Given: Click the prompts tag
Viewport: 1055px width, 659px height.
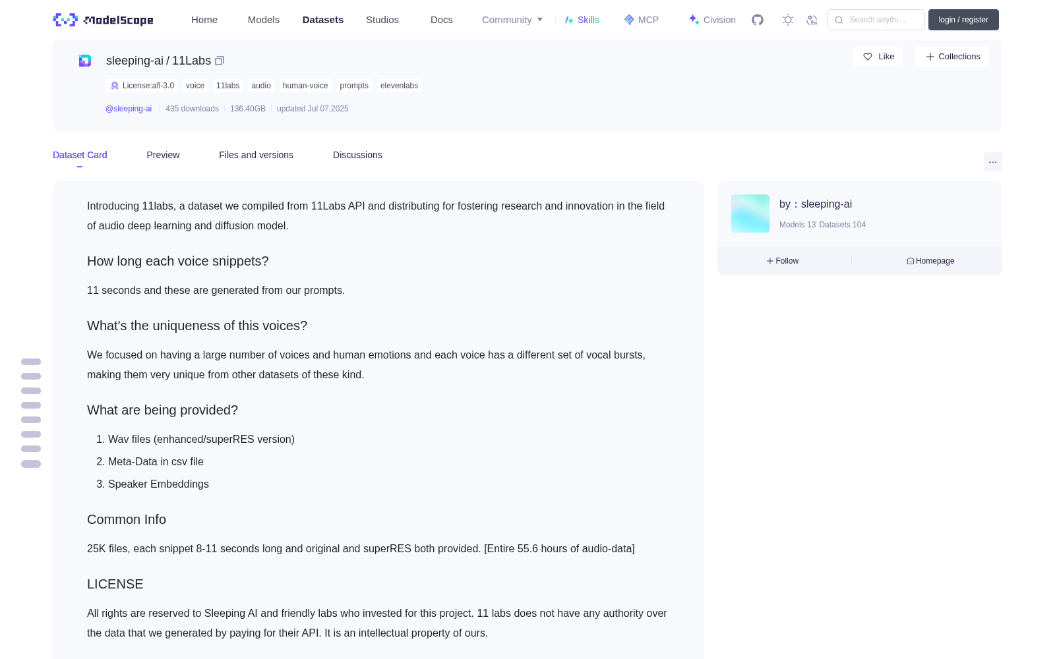Looking at the screenshot, I should (354, 86).
